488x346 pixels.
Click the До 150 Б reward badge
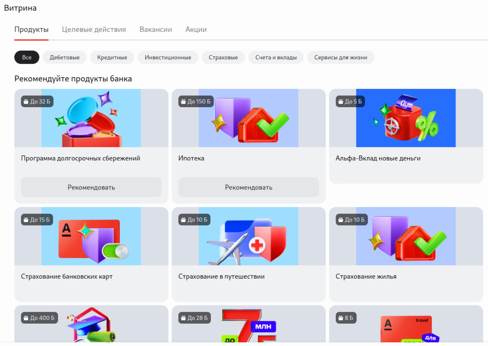(x=196, y=102)
